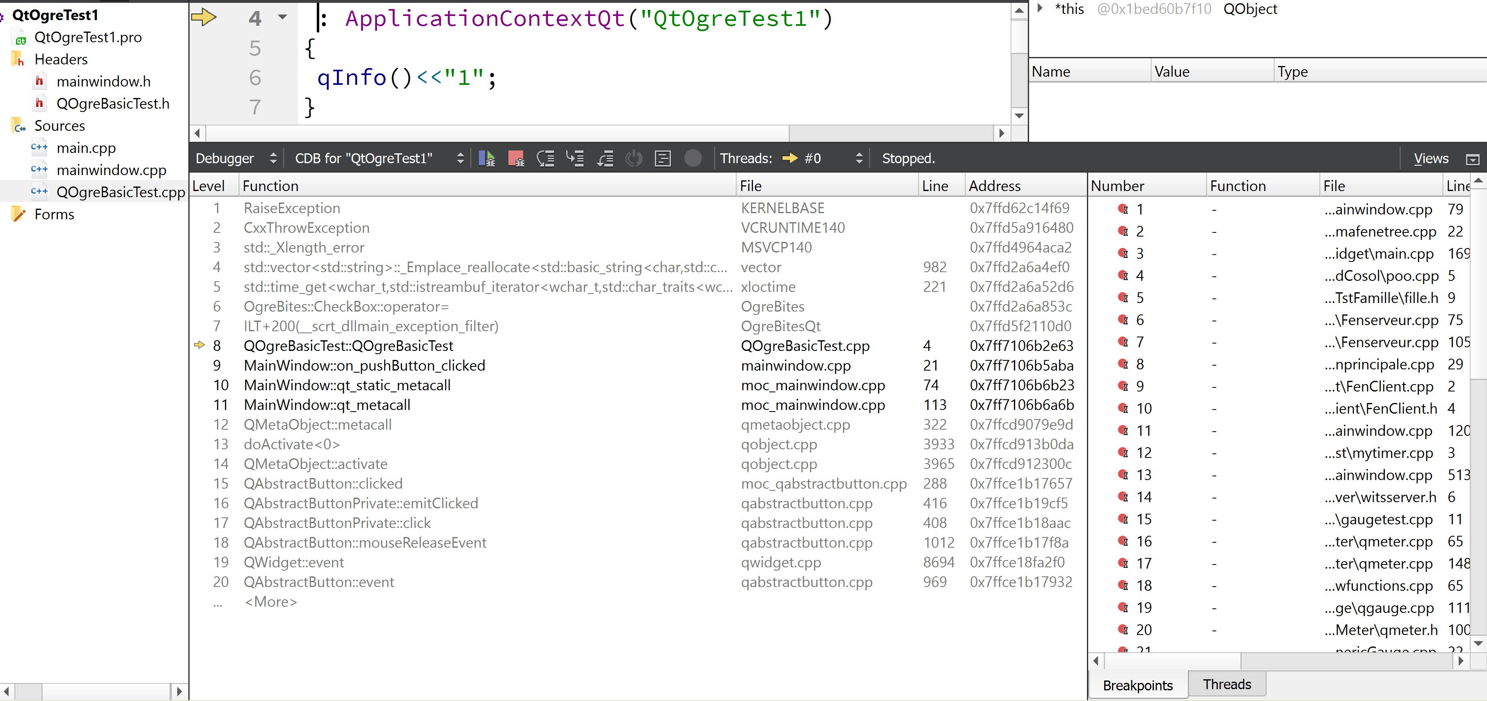
Task: Click the QOgreBasicTest.h header file icon
Action: point(39,103)
